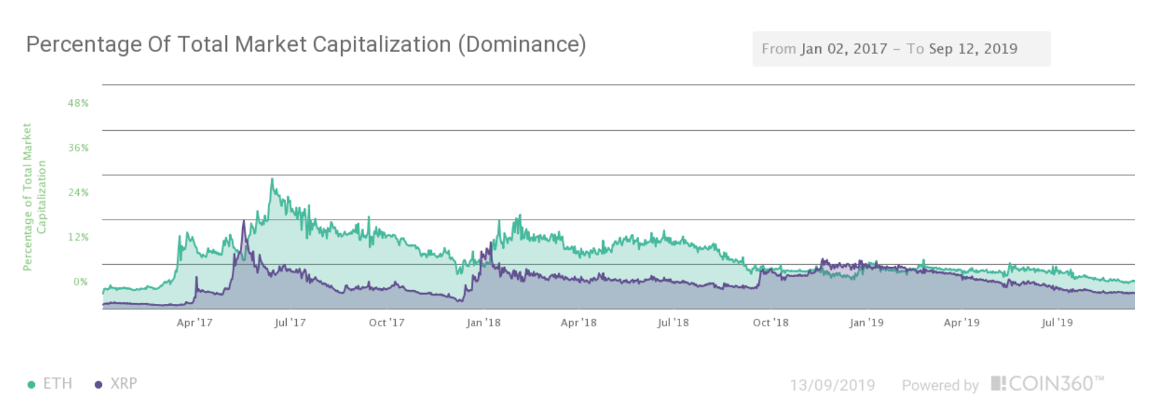
Task: Click the 48% y-axis label
Action: pos(78,103)
